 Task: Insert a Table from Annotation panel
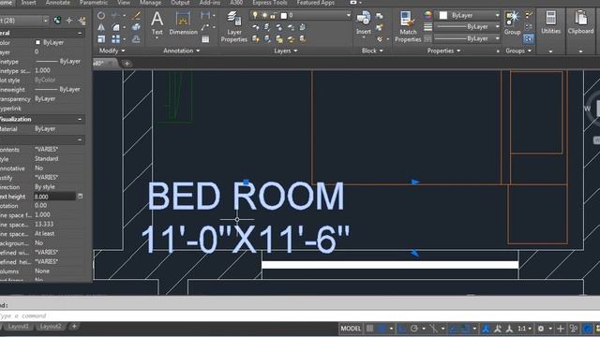tap(205, 39)
